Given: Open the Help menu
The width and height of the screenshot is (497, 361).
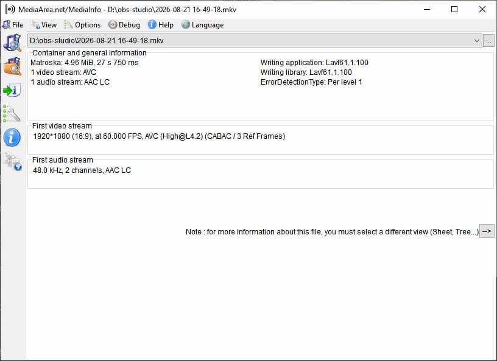Looking at the screenshot, I should click(x=161, y=25).
